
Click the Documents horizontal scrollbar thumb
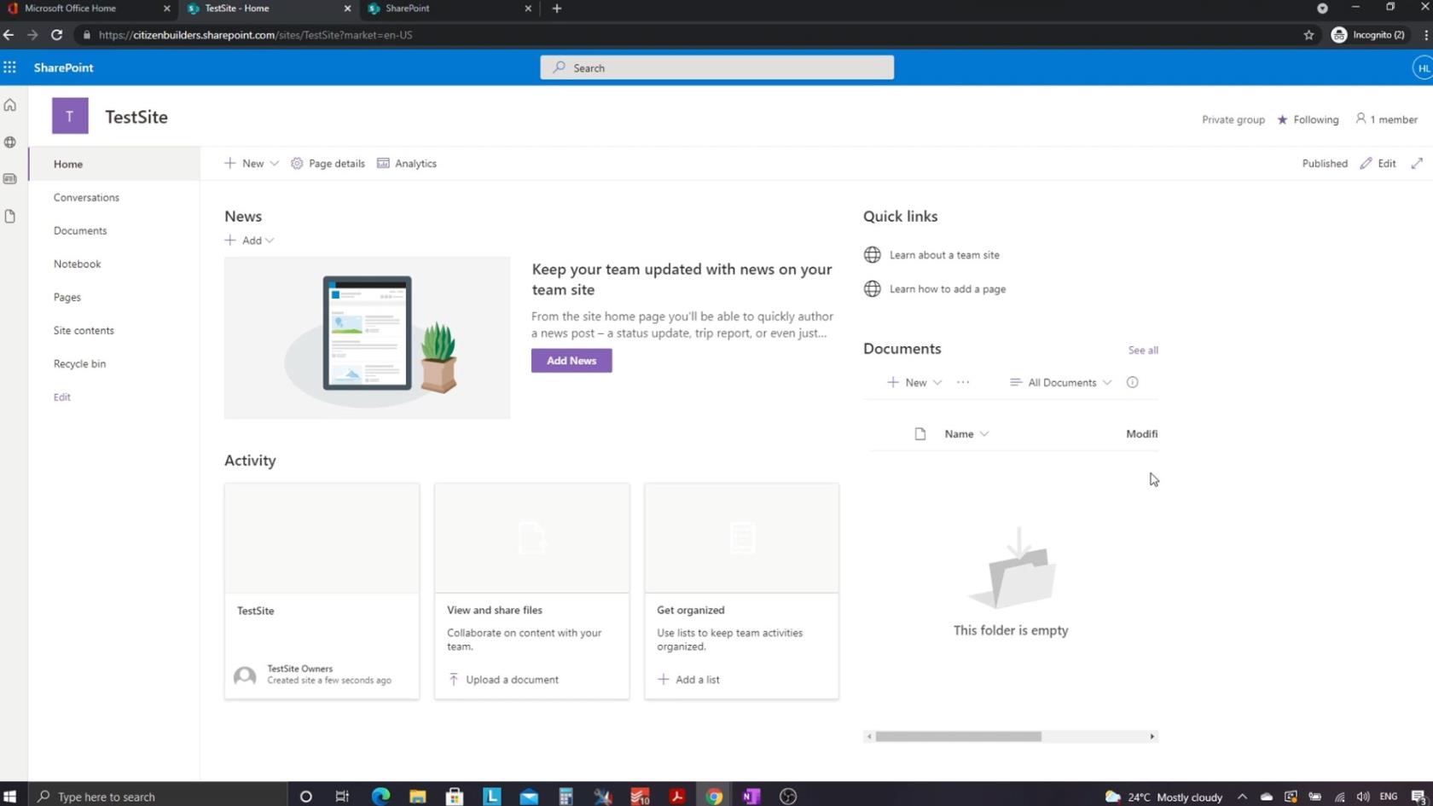(x=958, y=737)
